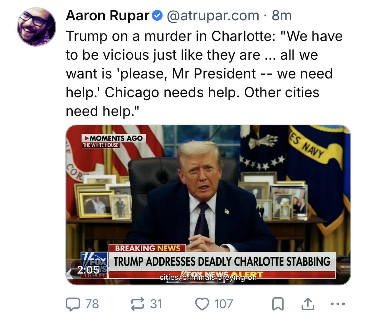Open Aaron Rupar's profile avatar
This screenshot has height=317, width=365.
click(36, 27)
